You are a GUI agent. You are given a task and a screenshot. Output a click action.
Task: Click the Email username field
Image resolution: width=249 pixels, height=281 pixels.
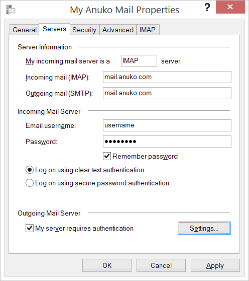(167, 125)
